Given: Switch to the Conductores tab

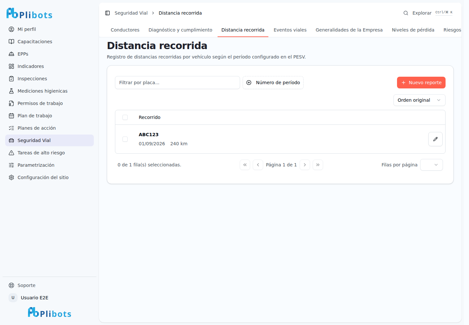Looking at the screenshot, I should 125,30.
